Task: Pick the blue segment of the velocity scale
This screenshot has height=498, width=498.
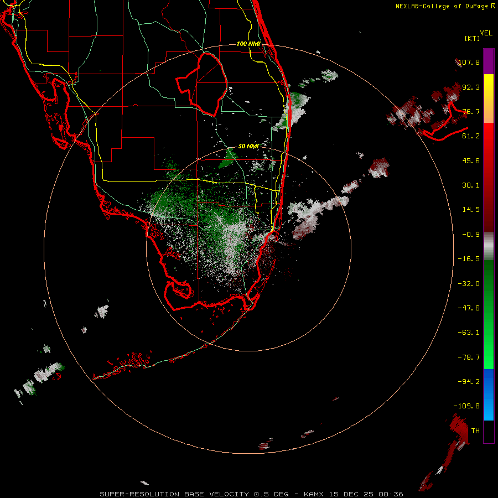Action: coord(489,395)
